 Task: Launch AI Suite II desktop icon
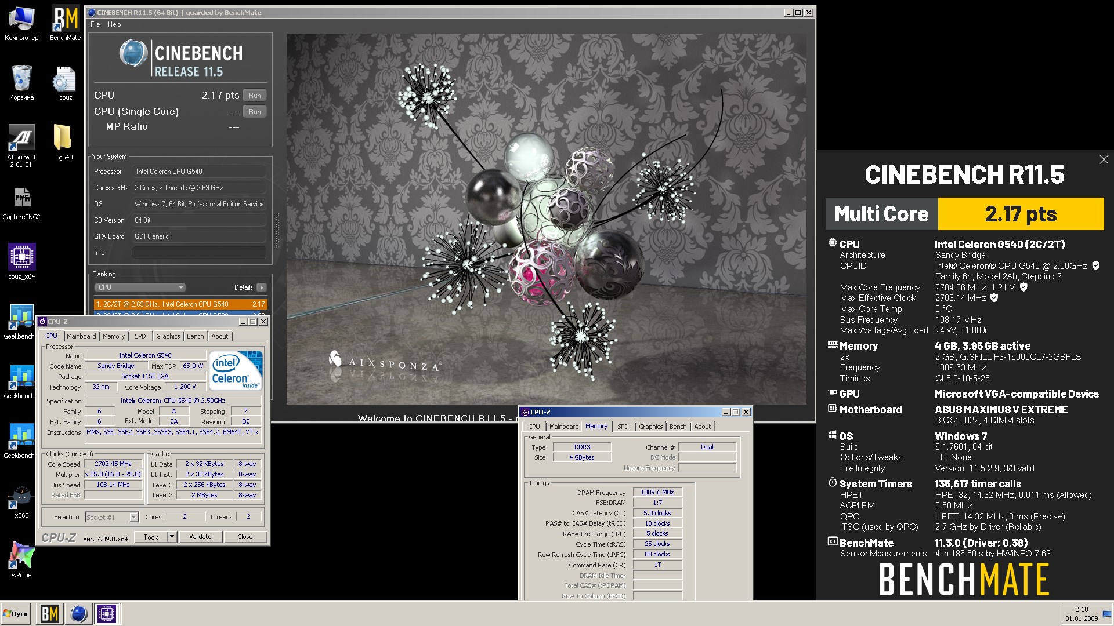(x=21, y=146)
